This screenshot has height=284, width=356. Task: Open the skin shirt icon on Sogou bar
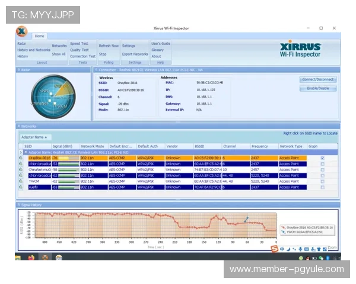pos(319,249)
